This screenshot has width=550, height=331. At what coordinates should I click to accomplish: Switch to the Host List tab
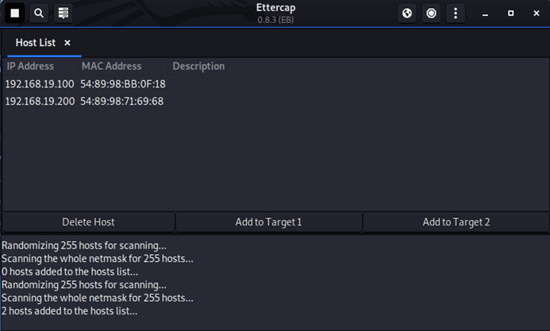tap(36, 43)
